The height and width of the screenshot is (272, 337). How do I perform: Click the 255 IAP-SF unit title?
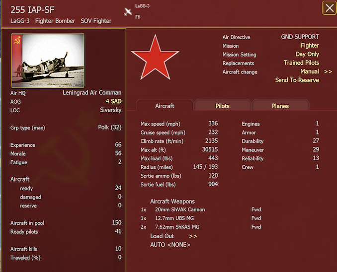[x=32, y=10]
